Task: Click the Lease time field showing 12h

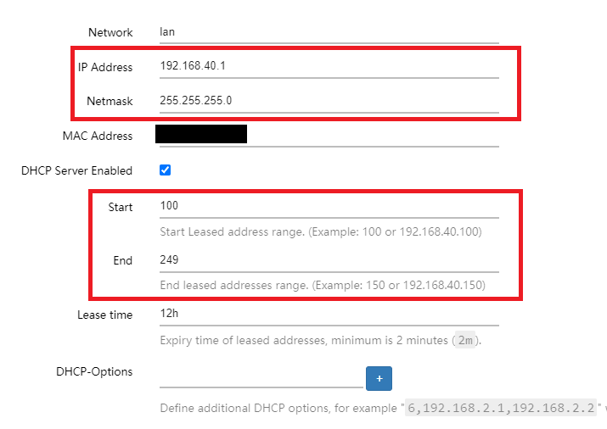Action: [x=328, y=314]
